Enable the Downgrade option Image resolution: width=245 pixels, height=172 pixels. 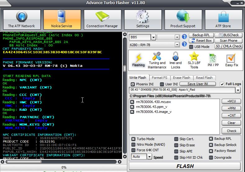211,157
